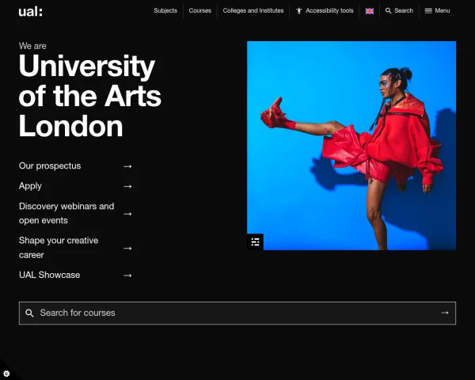Click the hero fashion model photo
Screen dimensions: 475x380
click(x=351, y=146)
